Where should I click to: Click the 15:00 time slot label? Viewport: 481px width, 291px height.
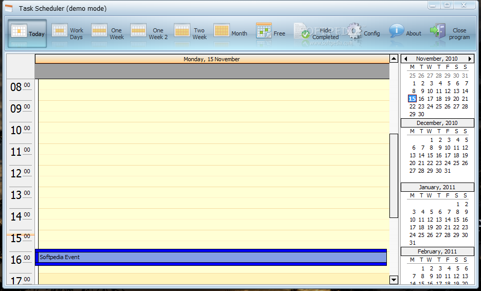(x=20, y=238)
